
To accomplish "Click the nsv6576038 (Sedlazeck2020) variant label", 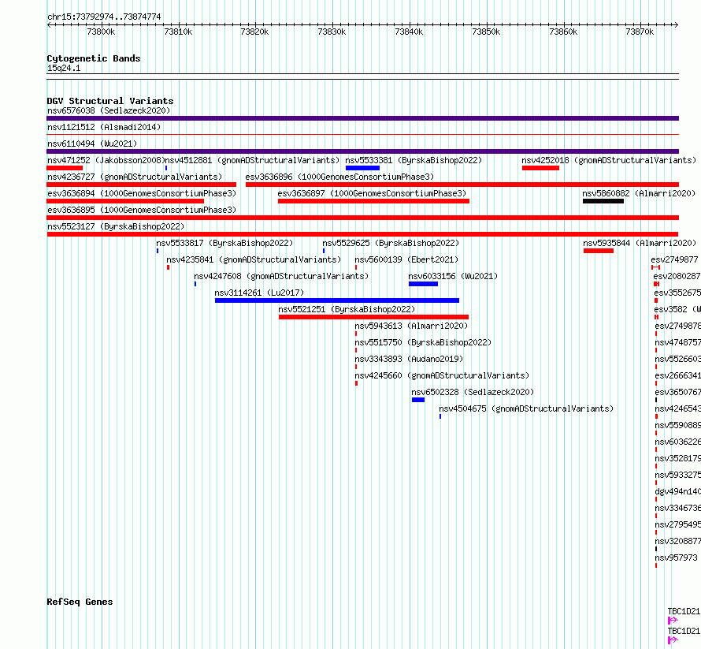I will point(109,110).
